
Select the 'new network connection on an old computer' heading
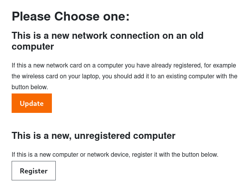click(108, 41)
